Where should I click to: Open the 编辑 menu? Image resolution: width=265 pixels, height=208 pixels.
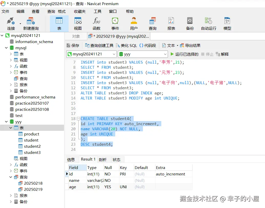pos(20,11)
